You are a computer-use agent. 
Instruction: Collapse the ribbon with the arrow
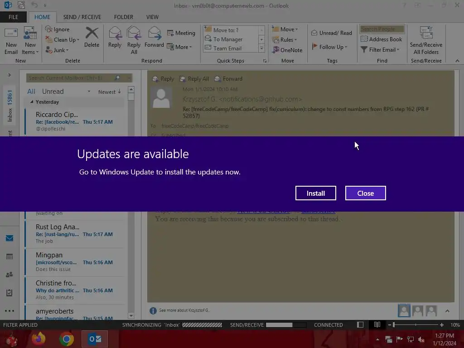457,61
